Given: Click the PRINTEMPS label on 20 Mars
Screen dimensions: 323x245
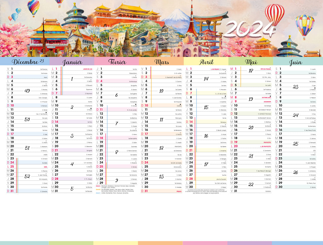Looking at the screenshot, I should pyautogui.click(x=178, y=147).
